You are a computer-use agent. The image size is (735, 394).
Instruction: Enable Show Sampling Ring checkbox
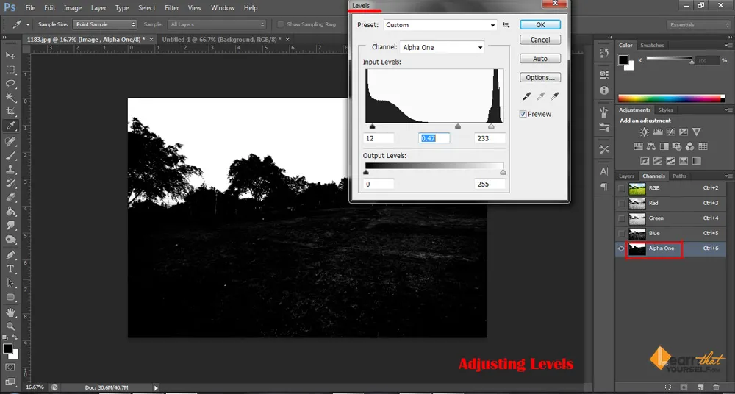tap(280, 24)
